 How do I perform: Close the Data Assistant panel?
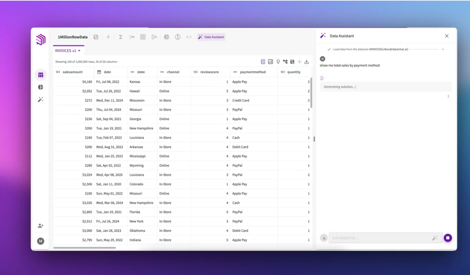tap(447, 36)
